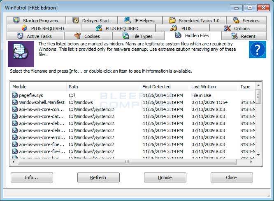Switch to Delayed Start tab
274x201 pixels.
click(x=92, y=20)
